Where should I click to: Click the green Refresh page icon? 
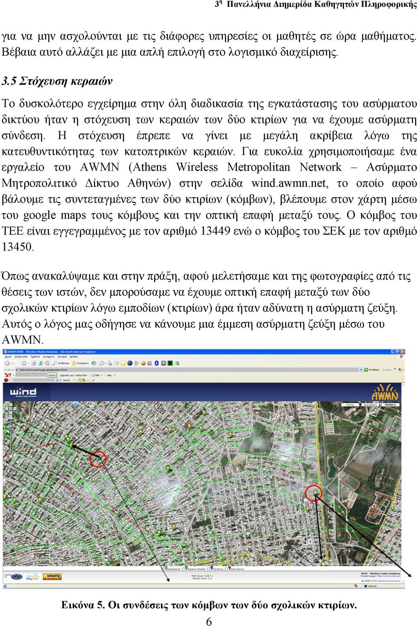[40, 363]
